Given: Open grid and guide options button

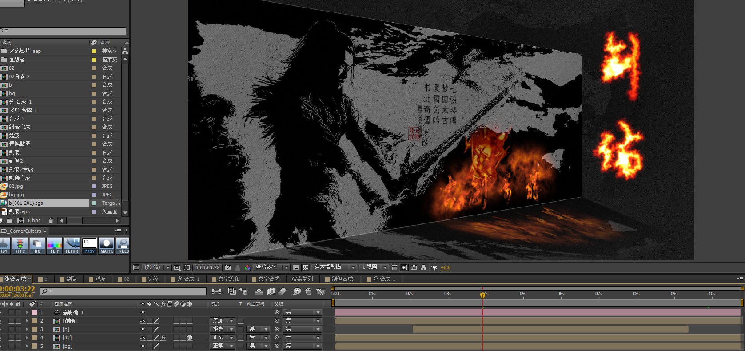Looking at the screenshot, I should (x=177, y=267).
